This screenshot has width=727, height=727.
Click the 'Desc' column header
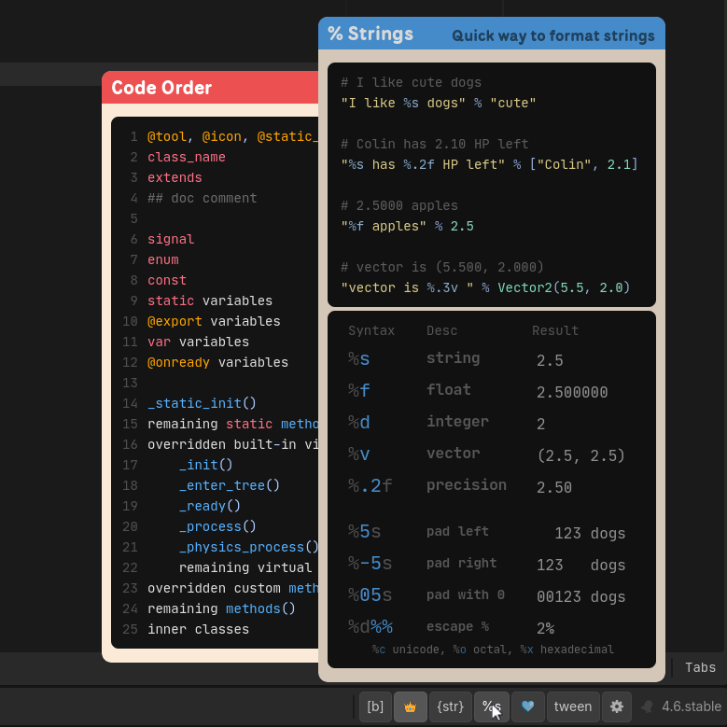441,330
